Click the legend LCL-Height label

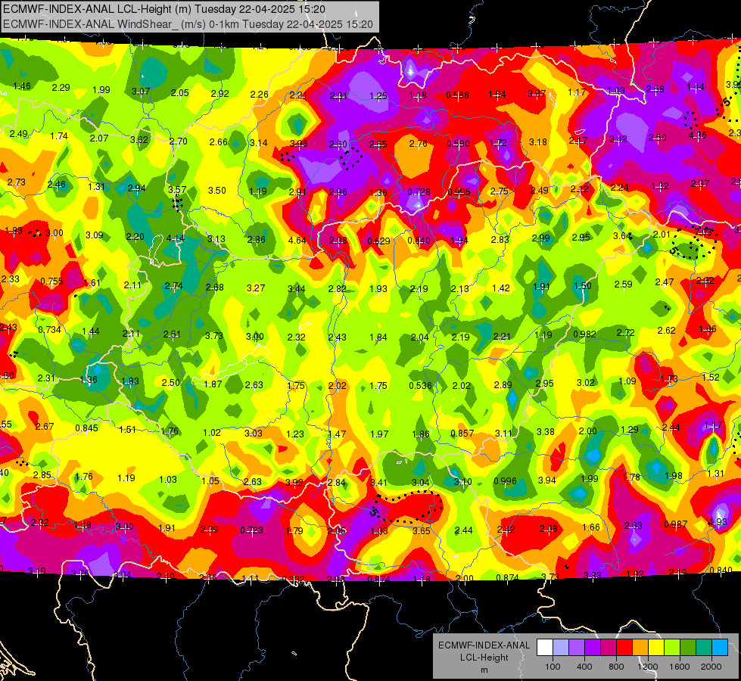(484, 658)
